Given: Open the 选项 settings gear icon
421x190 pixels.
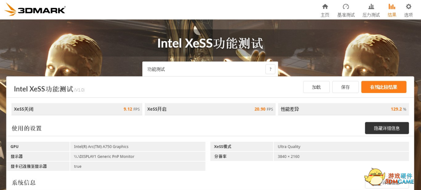Looking at the screenshot, I should (x=408, y=7).
